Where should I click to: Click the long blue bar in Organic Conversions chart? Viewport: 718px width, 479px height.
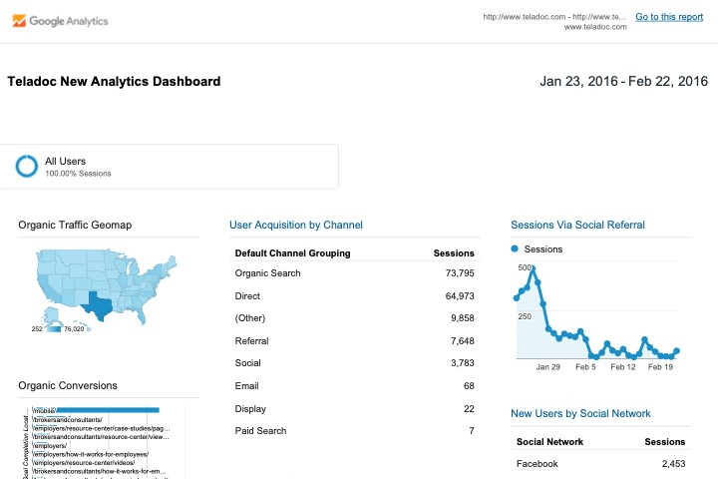[108, 410]
